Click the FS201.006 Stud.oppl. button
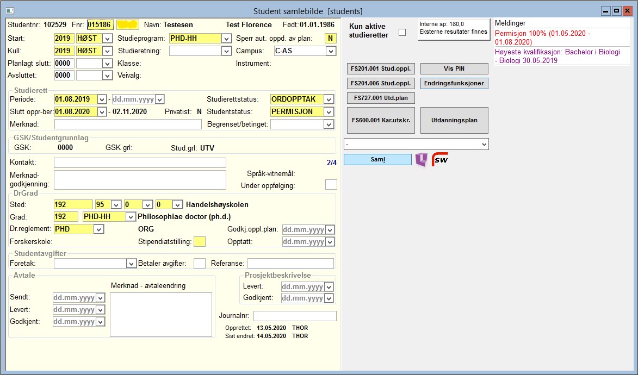This screenshot has height=375, width=638. tap(381, 83)
